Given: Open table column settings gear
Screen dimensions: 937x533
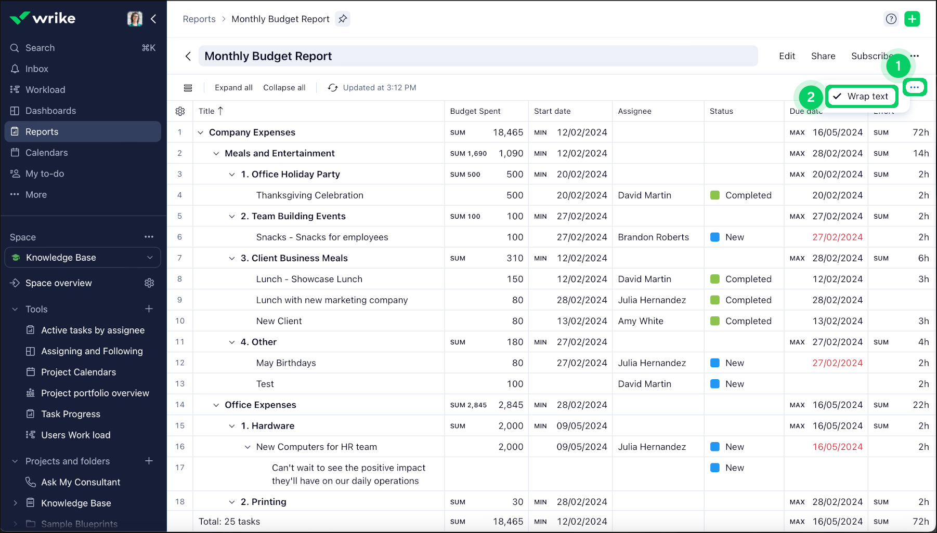Looking at the screenshot, I should (180, 111).
